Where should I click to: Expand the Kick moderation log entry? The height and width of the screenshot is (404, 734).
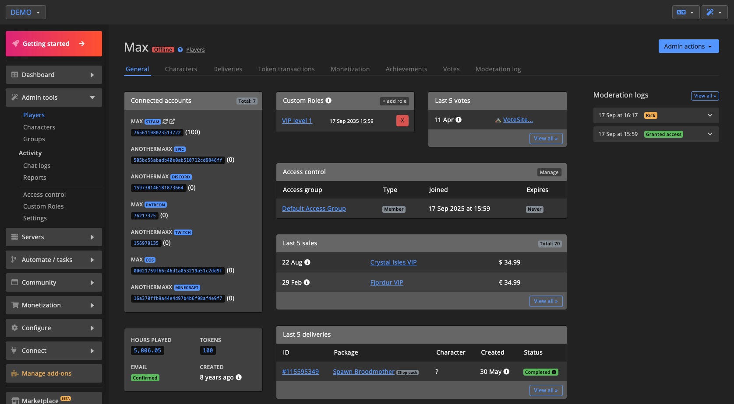(x=709, y=115)
